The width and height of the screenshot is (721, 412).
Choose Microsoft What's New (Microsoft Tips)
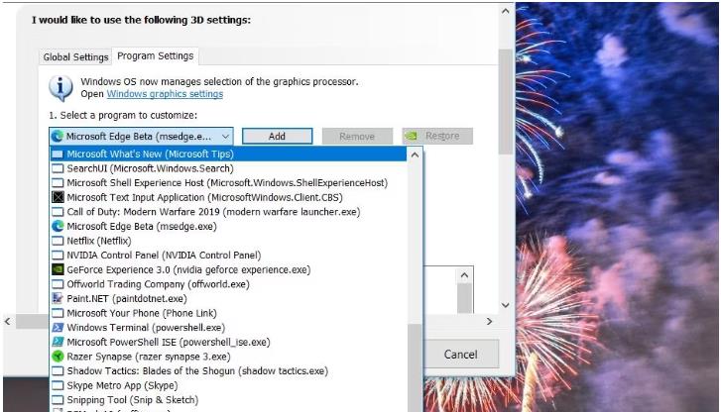coord(228,154)
